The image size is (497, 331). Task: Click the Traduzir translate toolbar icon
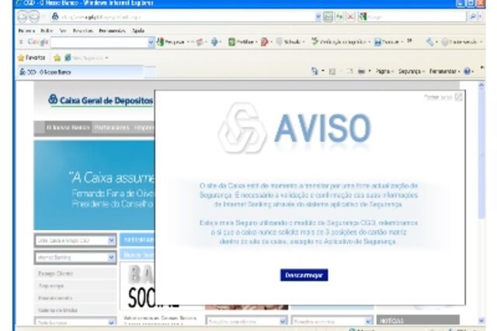coord(378,42)
